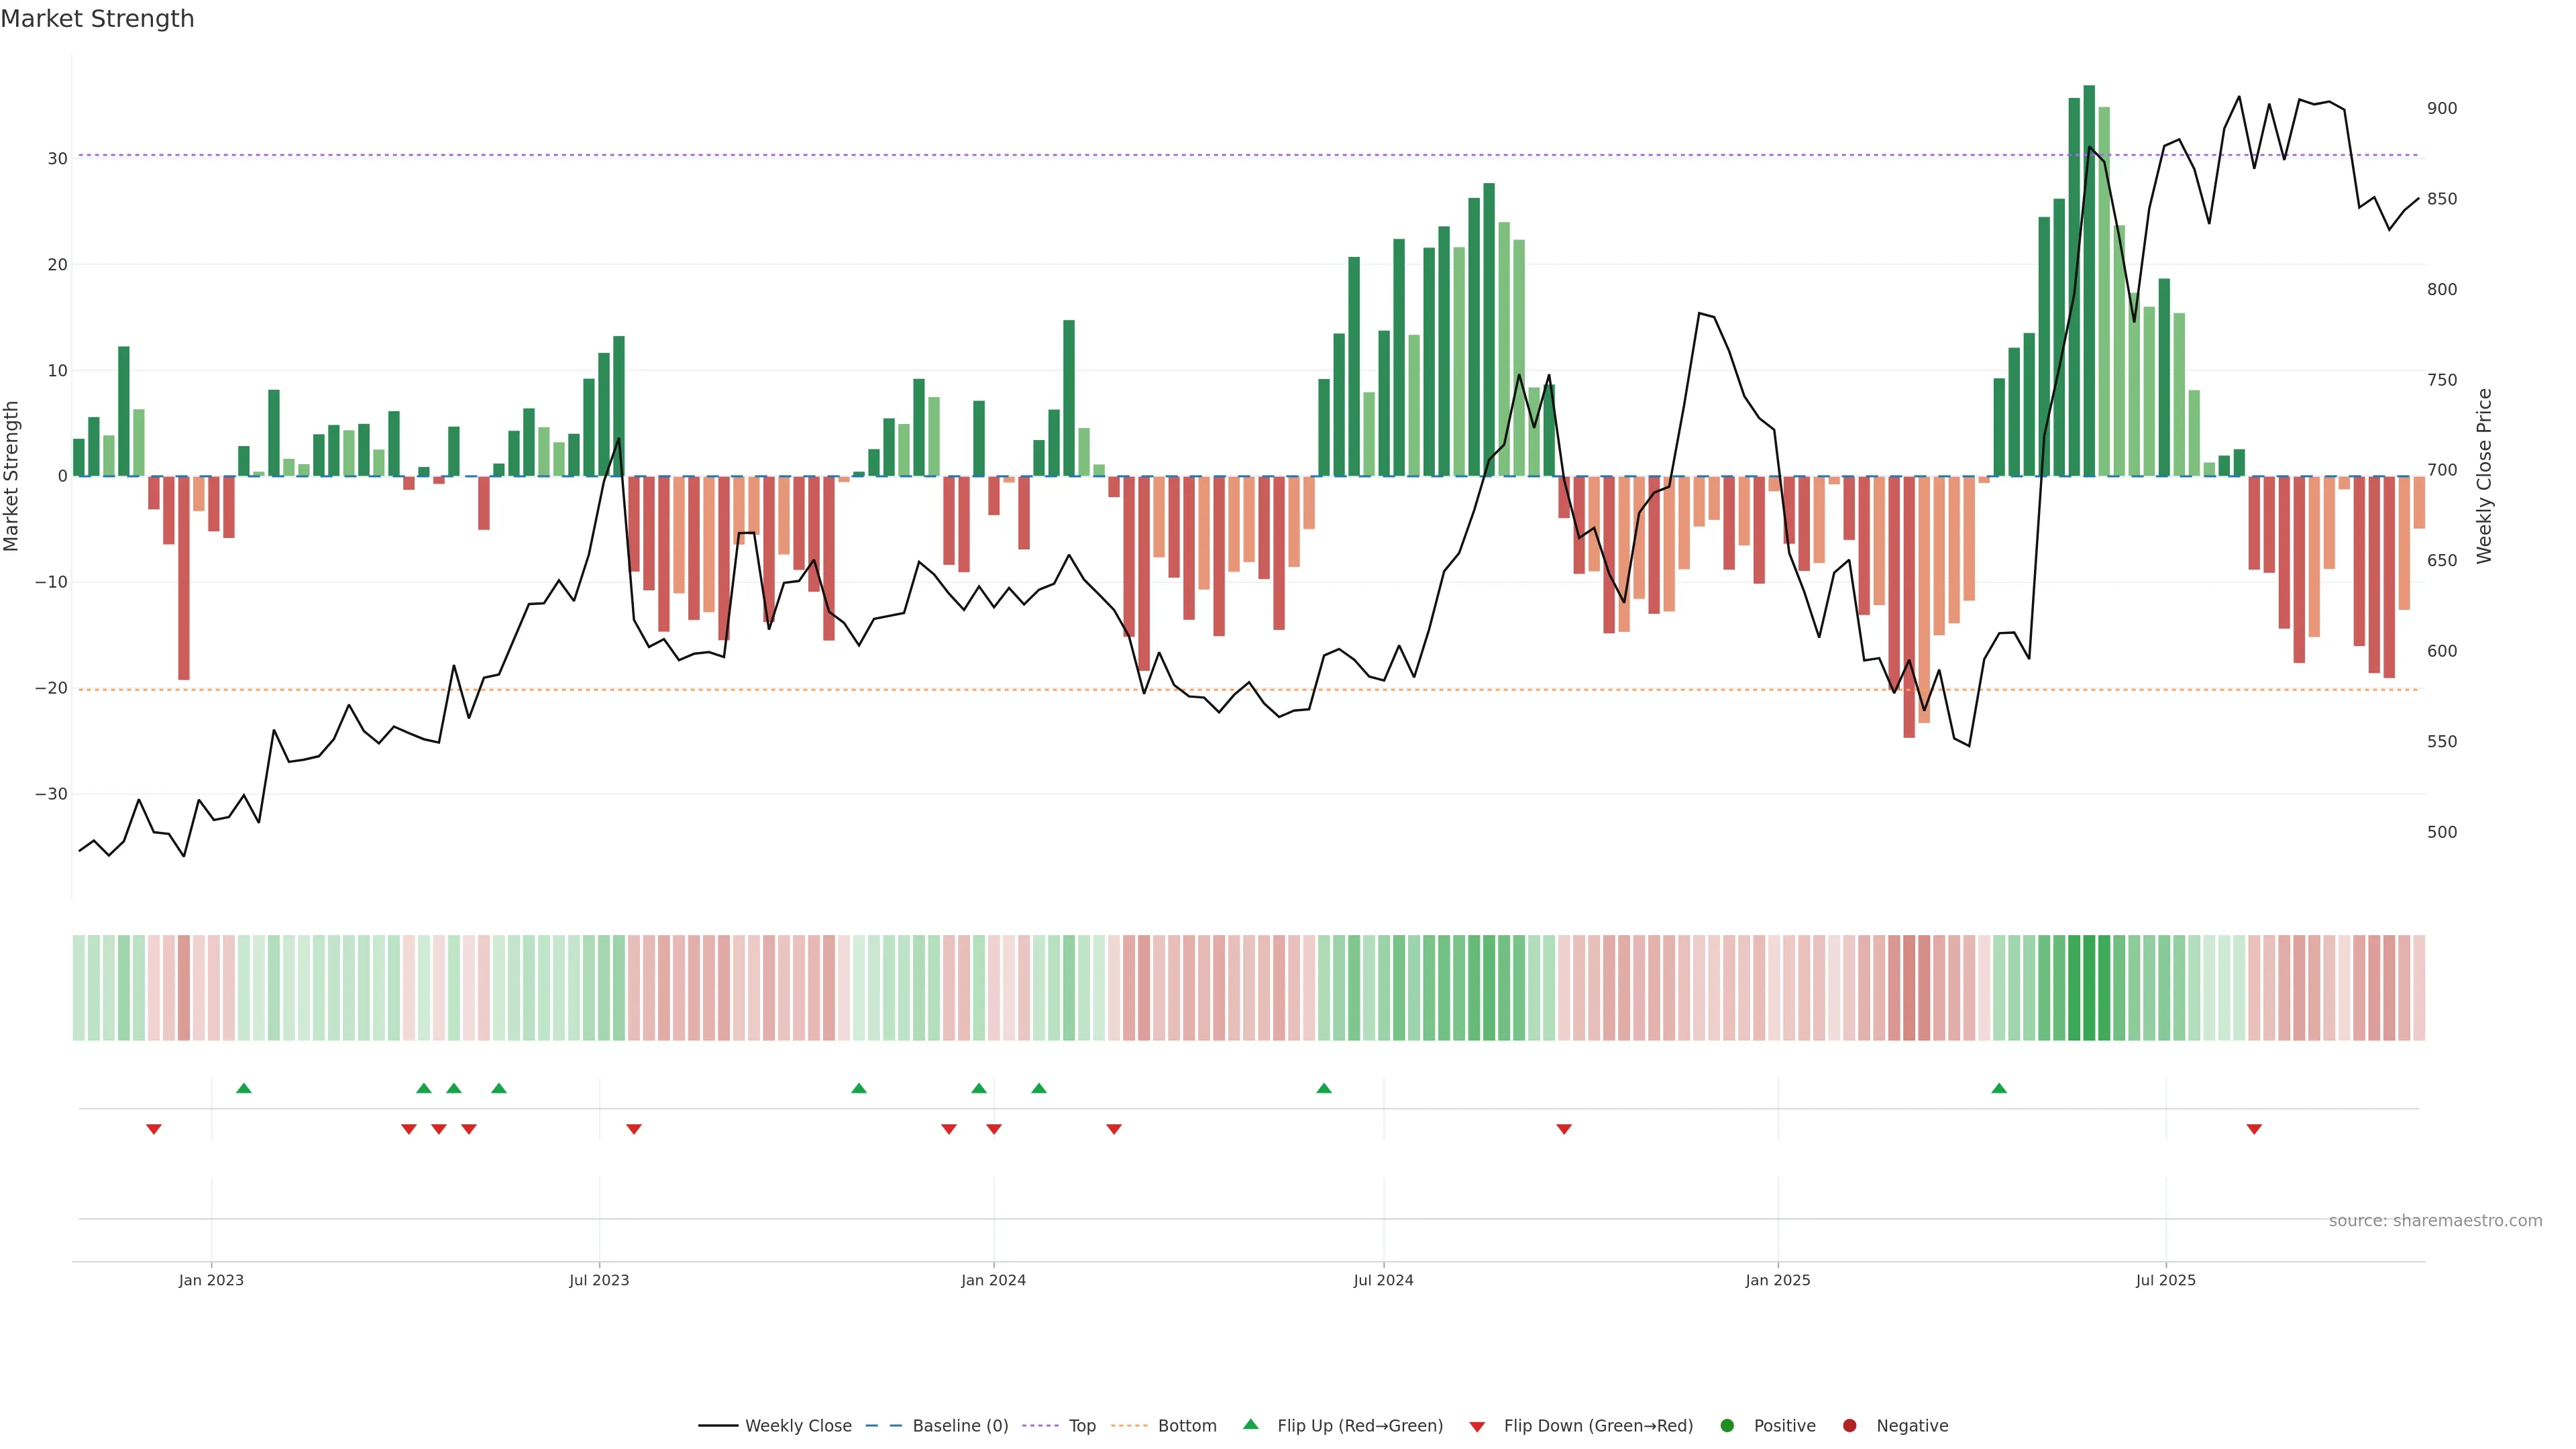Click the flip-up triangle just before Jul 2024

click(x=1324, y=1088)
